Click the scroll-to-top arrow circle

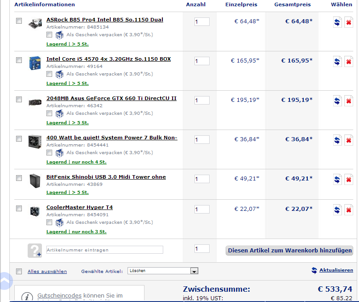5,281
